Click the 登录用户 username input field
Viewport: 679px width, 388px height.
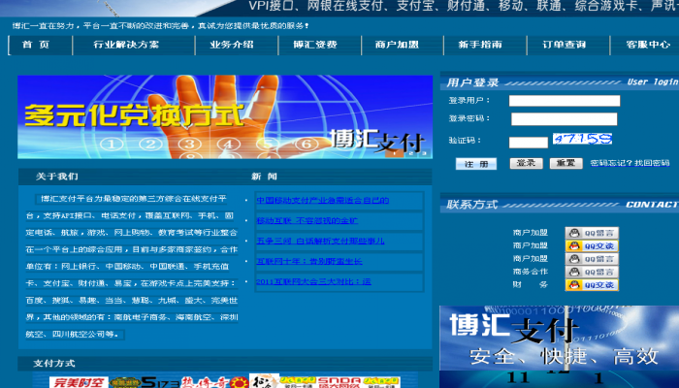(x=564, y=100)
